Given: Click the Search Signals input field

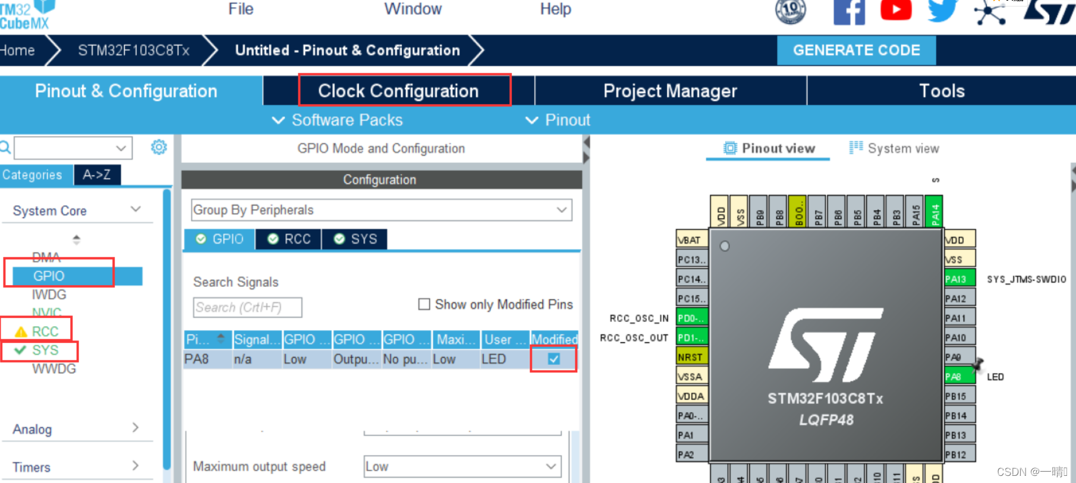Looking at the screenshot, I should [x=247, y=307].
